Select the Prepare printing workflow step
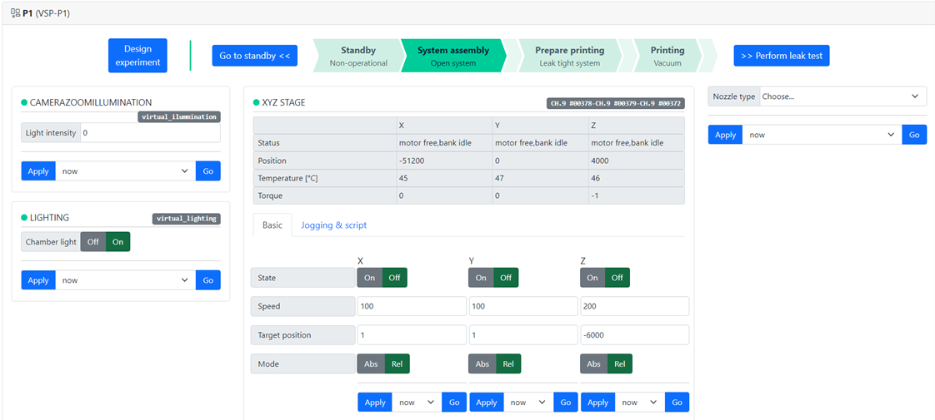935x420 pixels. [x=570, y=56]
